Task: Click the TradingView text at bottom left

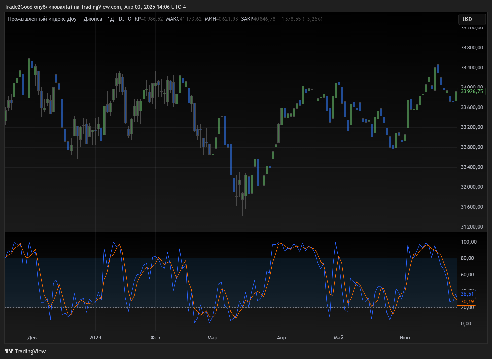Action: (30, 351)
